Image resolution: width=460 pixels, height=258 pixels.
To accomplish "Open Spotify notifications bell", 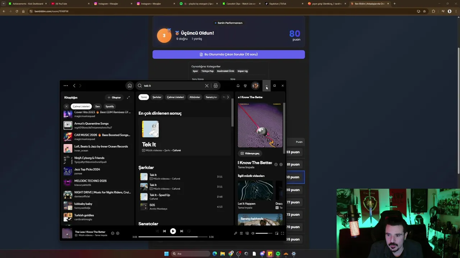I will [x=238, y=86].
